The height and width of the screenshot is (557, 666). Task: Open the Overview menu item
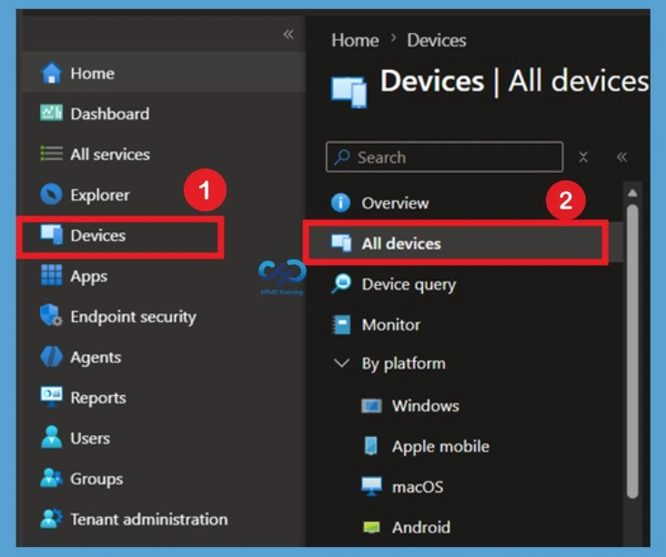(x=466, y=203)
